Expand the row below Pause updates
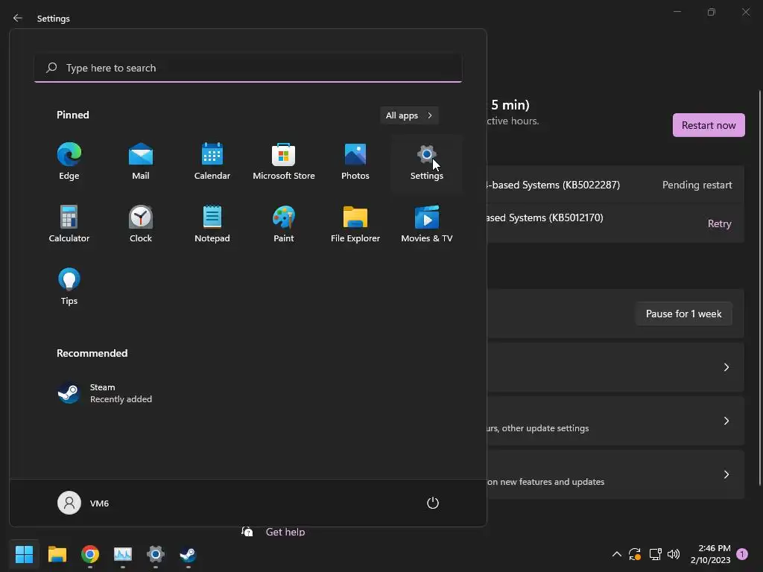The image size is (763, 572). (615, 367)
